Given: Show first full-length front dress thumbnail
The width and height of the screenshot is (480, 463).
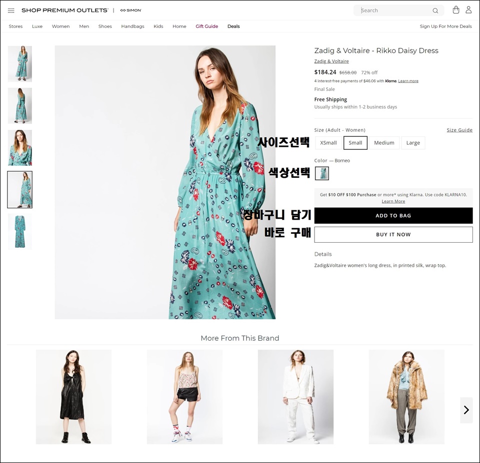Looking at the screenshot, I should point(20,64).
